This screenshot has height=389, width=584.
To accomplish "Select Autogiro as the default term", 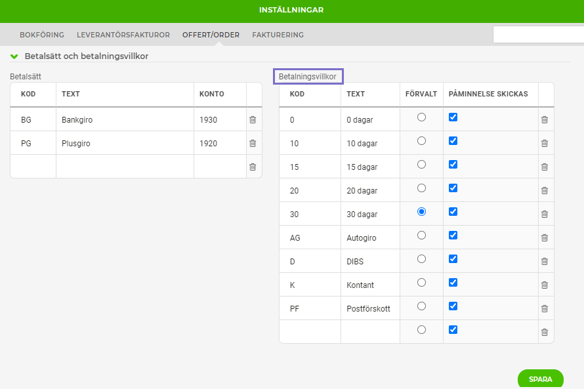I will [421, 235].
